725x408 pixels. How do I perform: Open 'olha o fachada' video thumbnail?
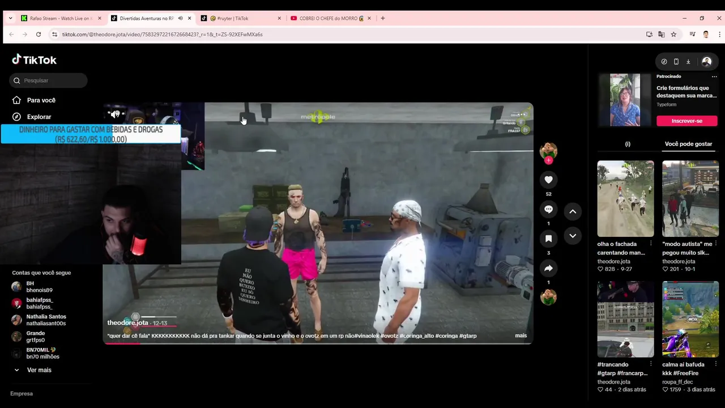(625, 198)
